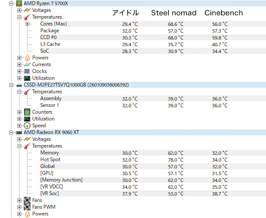266x218 pixels.
Task: Click the AMD Ryzen 7 5700X CPU chip icon
Action: 19,3
